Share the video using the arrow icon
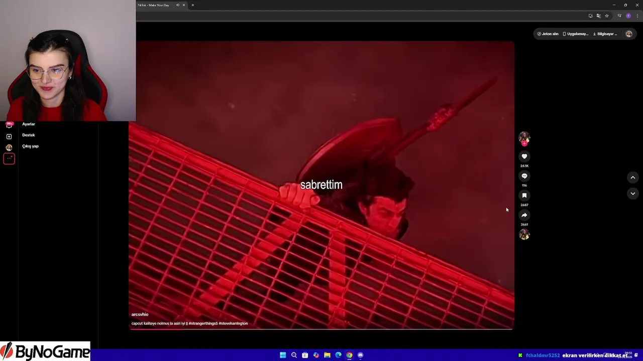The width and height of the screenshot is (643, 361). point(524,215)
